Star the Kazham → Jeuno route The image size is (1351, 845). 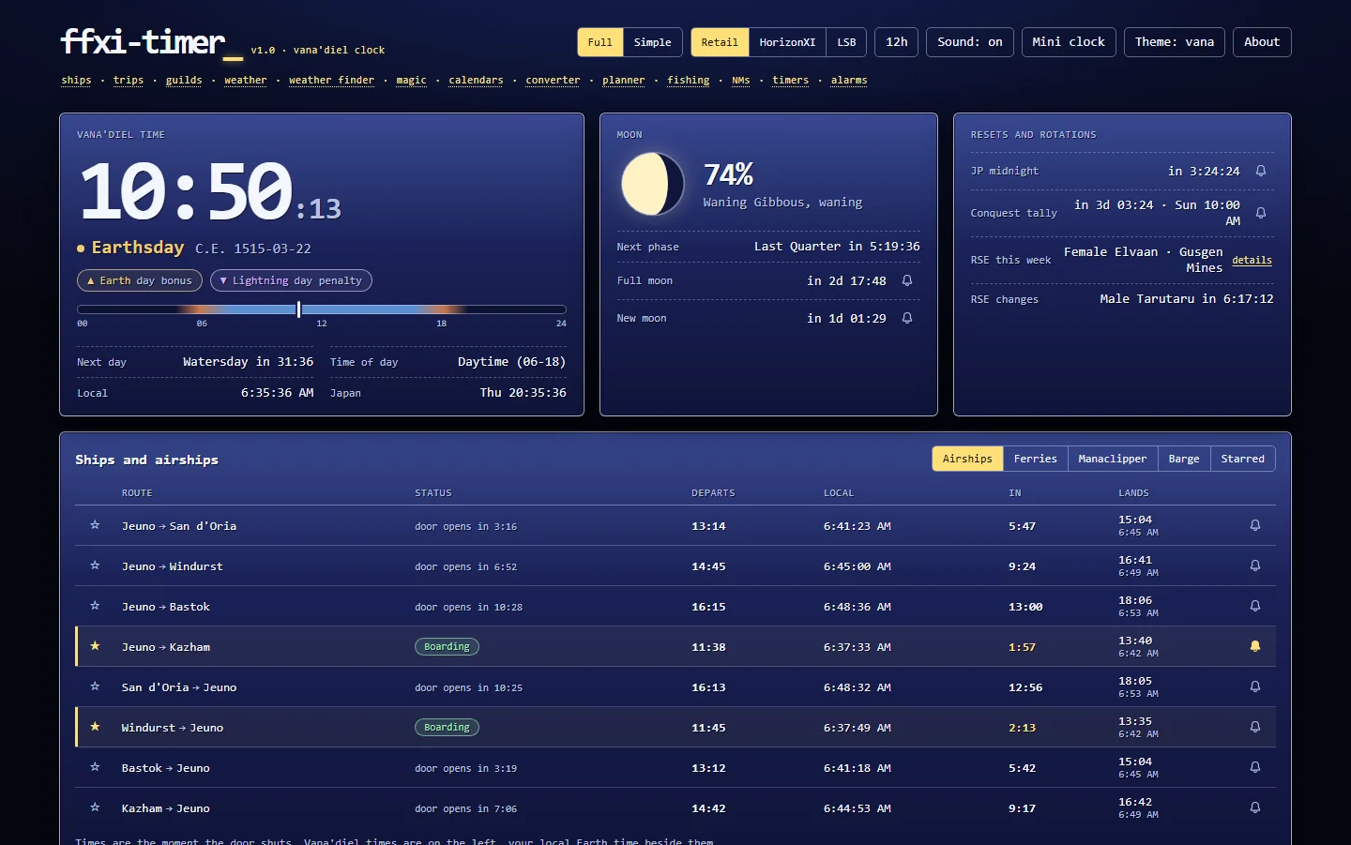tap(95, 807)
